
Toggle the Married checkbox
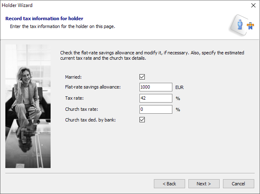tap(142, 77)
